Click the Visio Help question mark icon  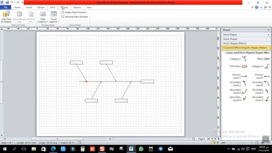pyautogui.click(x=257, y=7)
